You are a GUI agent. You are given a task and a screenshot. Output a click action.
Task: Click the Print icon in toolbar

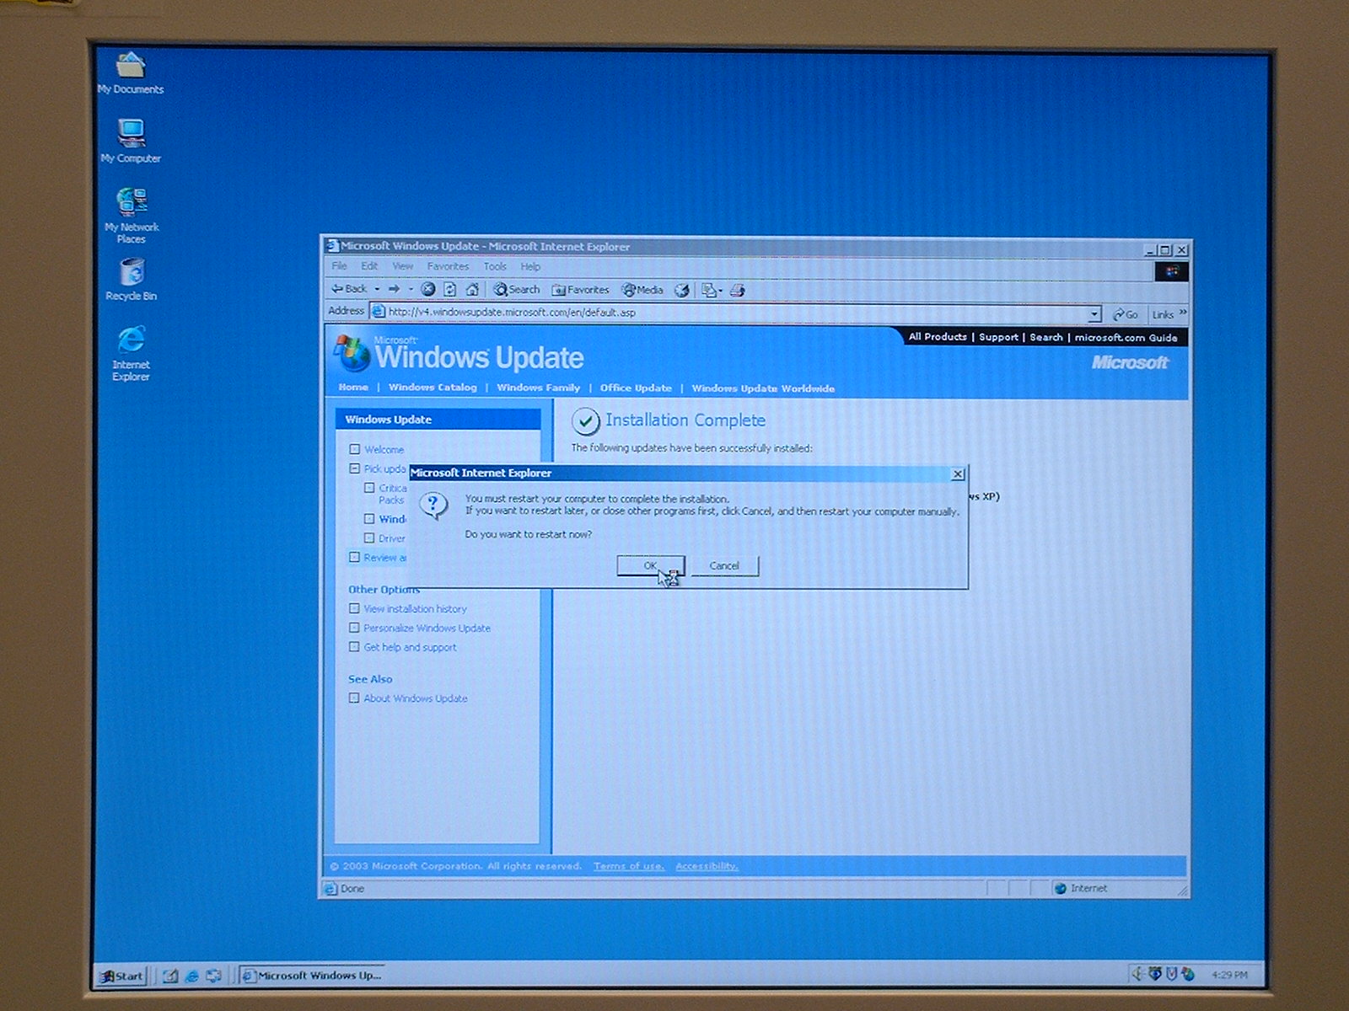point(738,290)
